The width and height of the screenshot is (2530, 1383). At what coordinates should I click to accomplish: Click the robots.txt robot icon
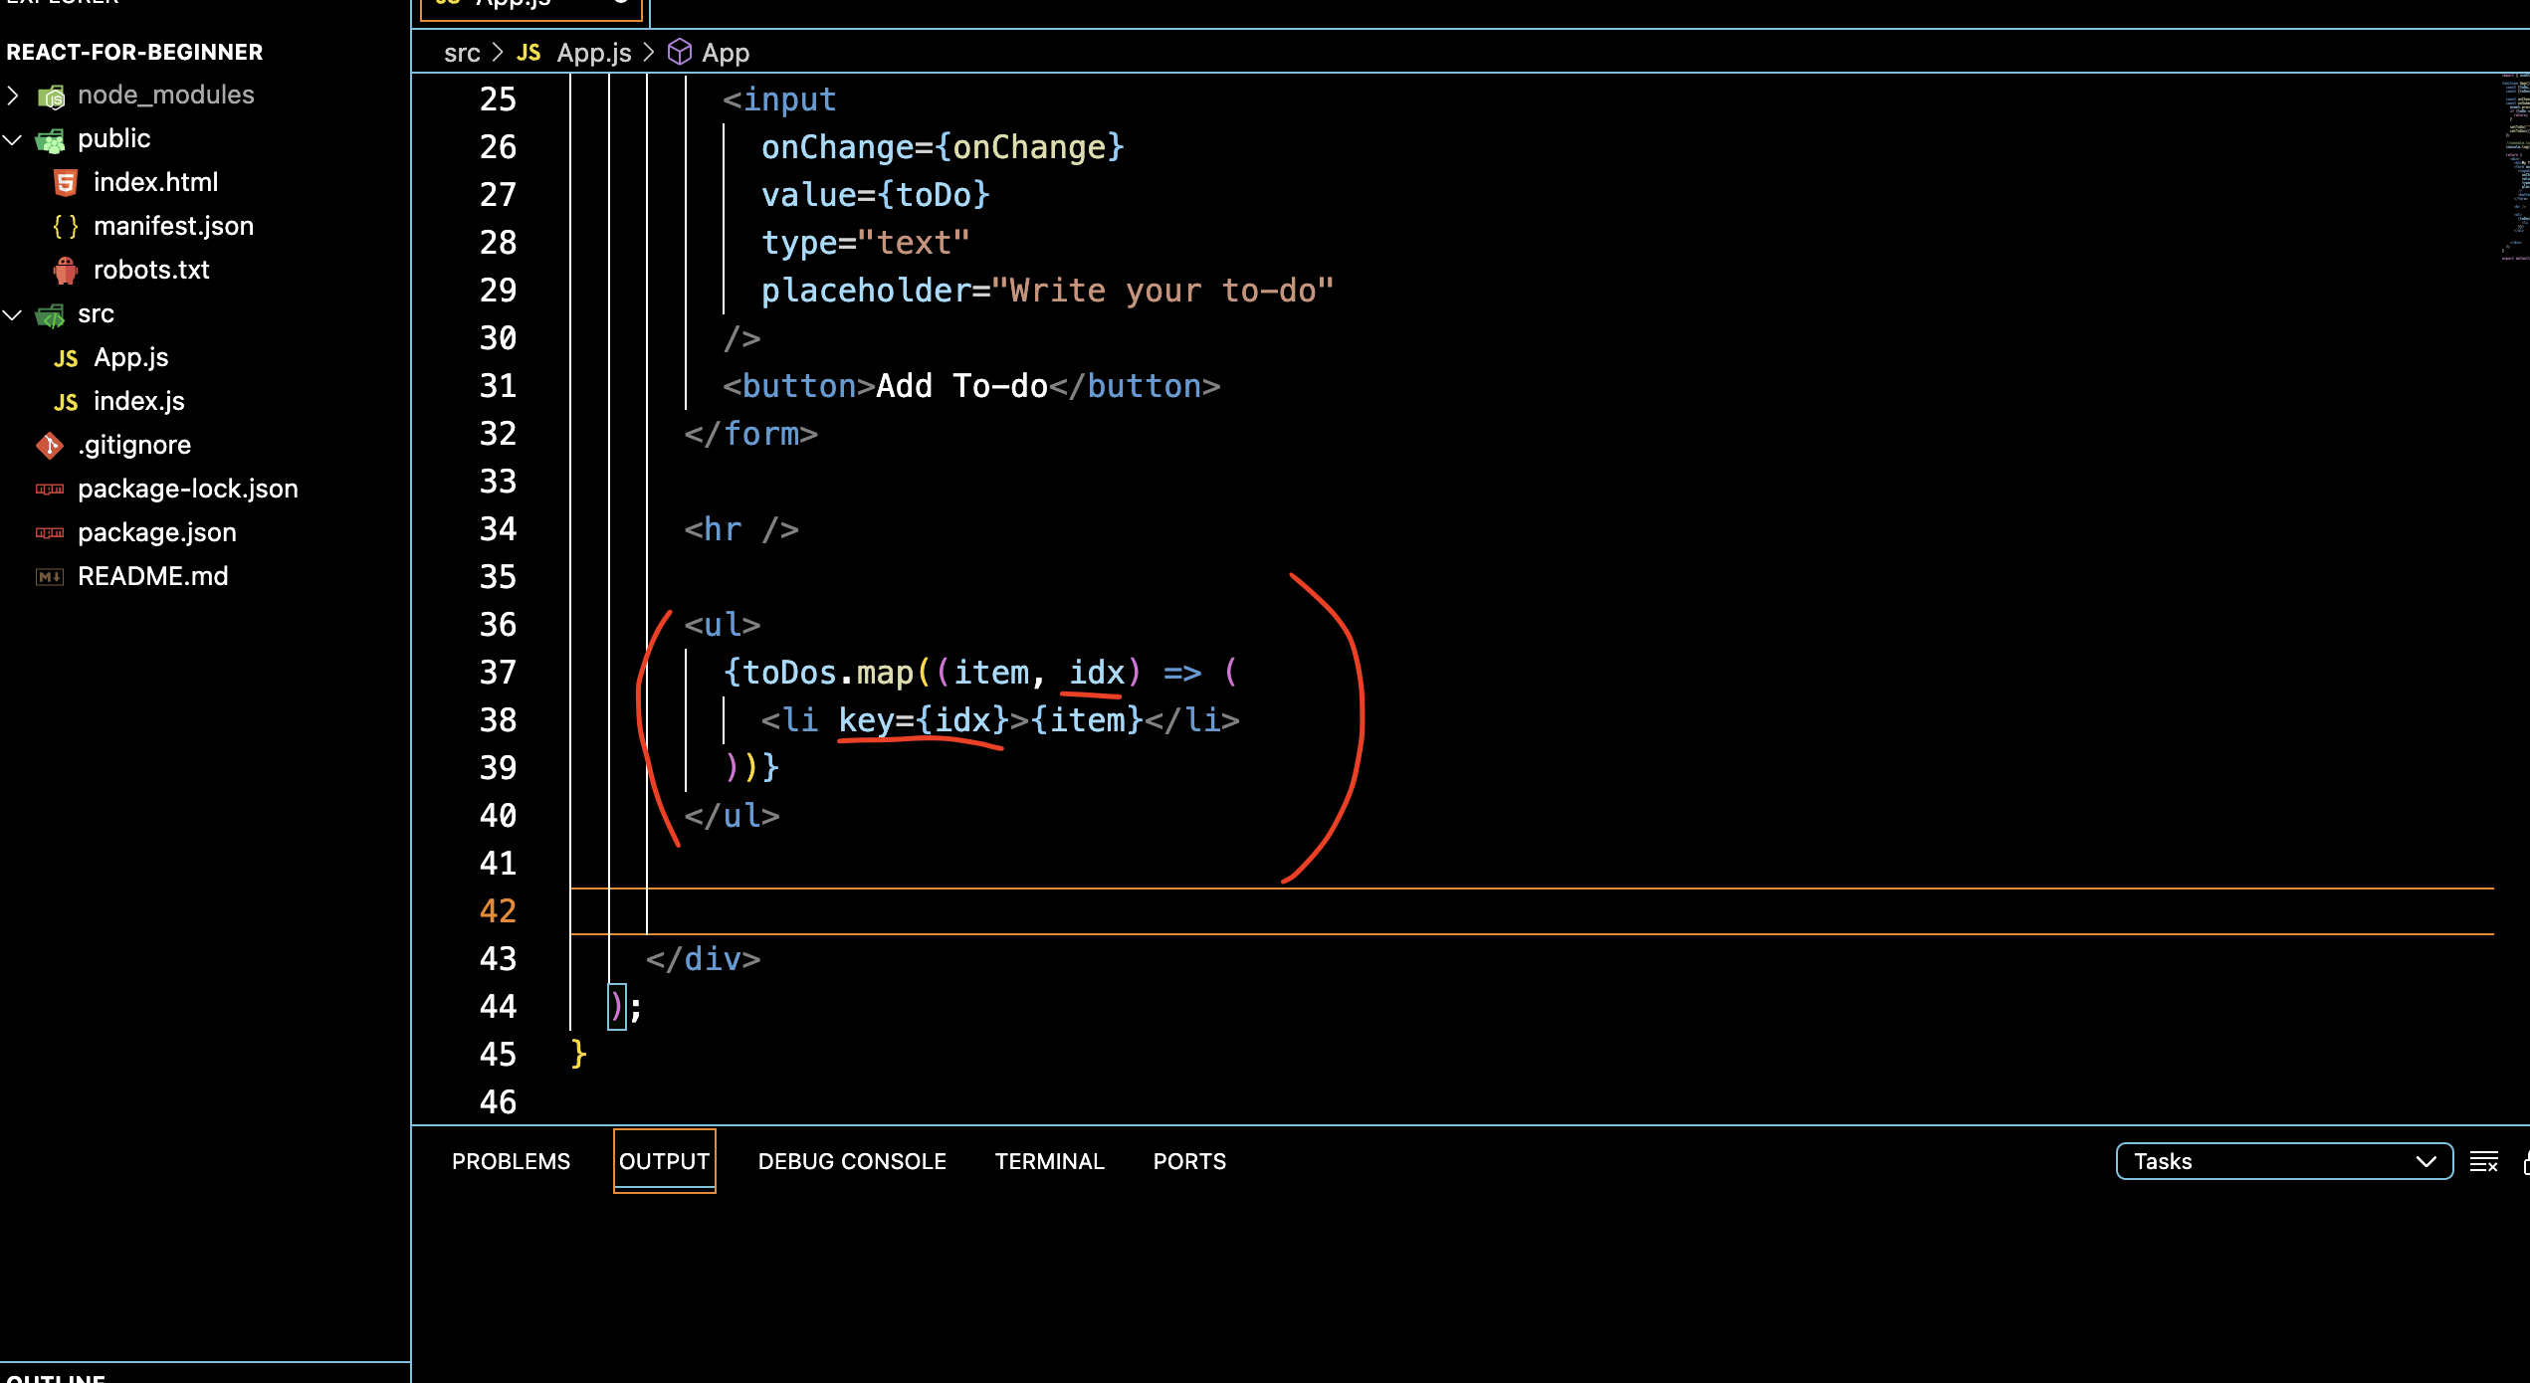tap(66, 270)
